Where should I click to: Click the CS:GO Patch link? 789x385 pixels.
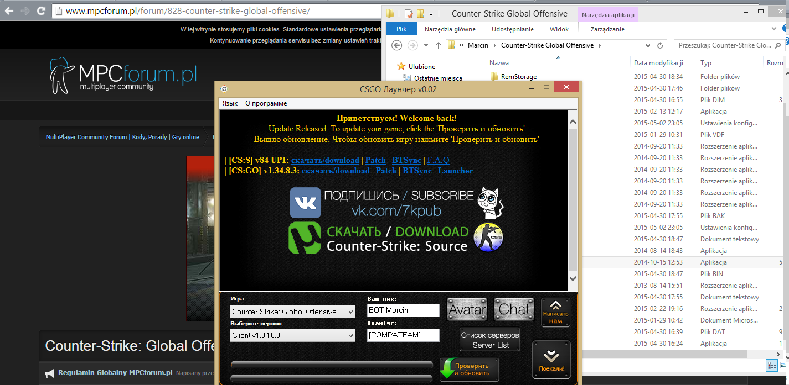386,171
